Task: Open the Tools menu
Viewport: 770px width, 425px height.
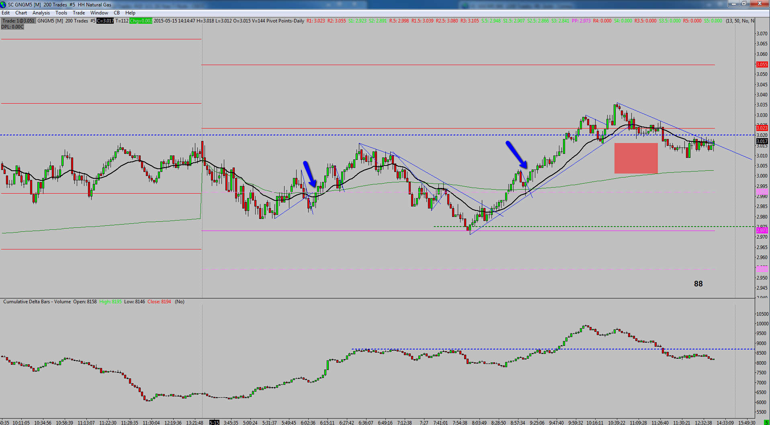Action: pyautogui.click(x=61, y=13)
